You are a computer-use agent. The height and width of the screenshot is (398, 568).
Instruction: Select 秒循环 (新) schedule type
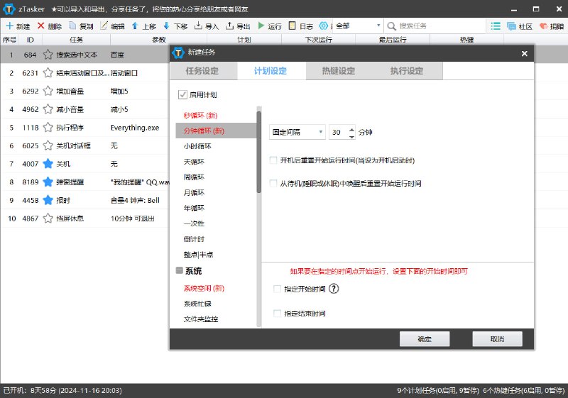[x=216, y=116]
